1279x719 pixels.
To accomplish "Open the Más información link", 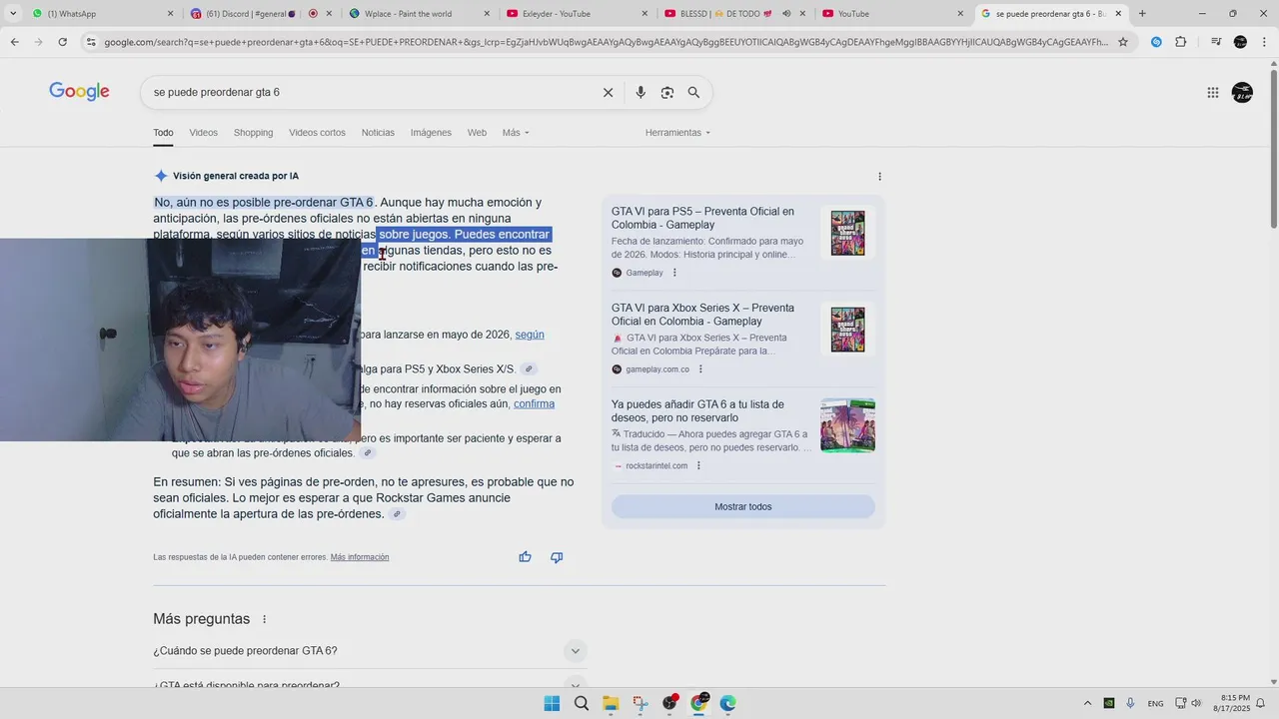I will pyautogui.click(x=360, y=557).
